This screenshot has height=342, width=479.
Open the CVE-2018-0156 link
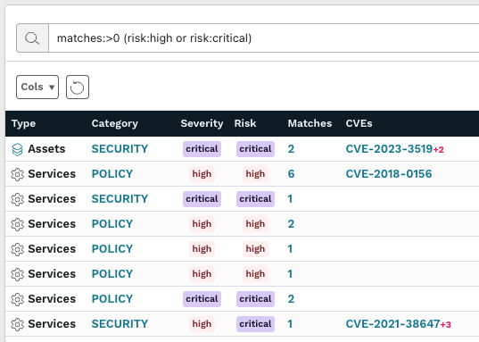point(389,174)
